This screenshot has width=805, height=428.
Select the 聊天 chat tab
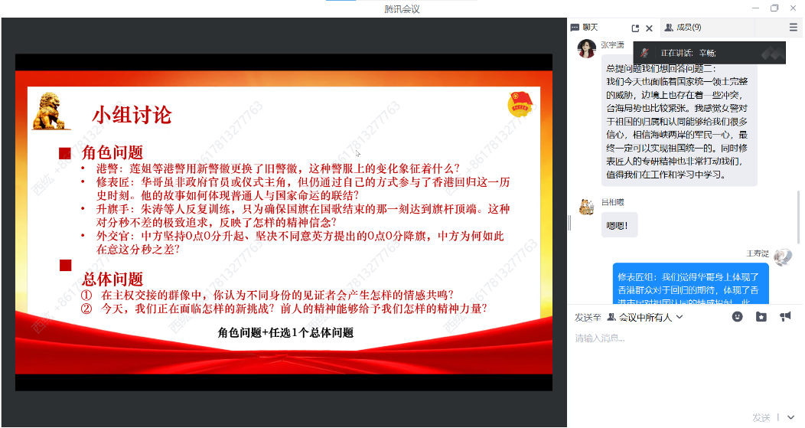590,28
